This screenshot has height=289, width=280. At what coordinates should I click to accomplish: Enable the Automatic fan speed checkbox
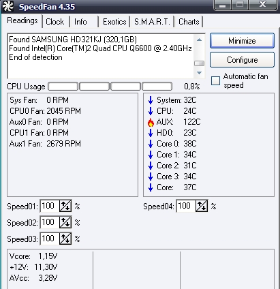[215, 81]
